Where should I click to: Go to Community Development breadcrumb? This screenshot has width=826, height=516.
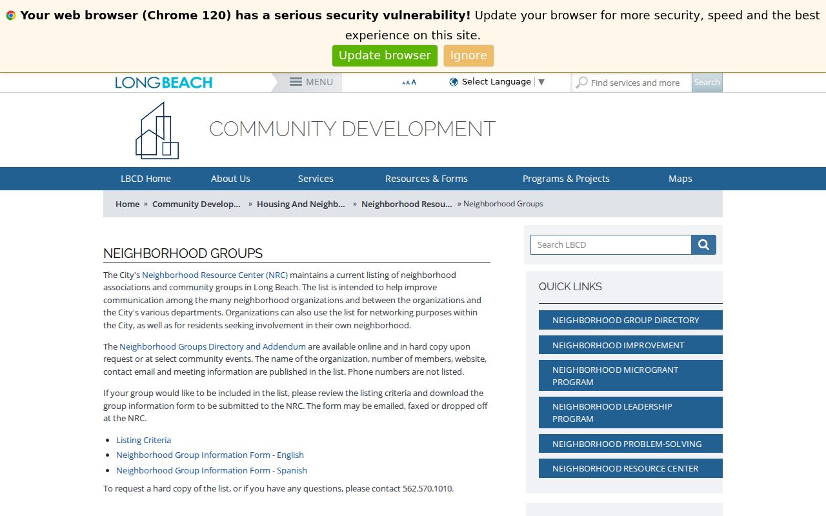coord(196,204)
